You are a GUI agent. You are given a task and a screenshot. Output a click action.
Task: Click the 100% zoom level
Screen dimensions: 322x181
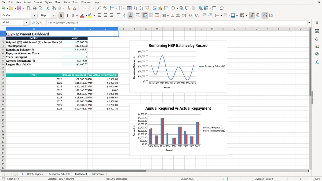point(317,179)
